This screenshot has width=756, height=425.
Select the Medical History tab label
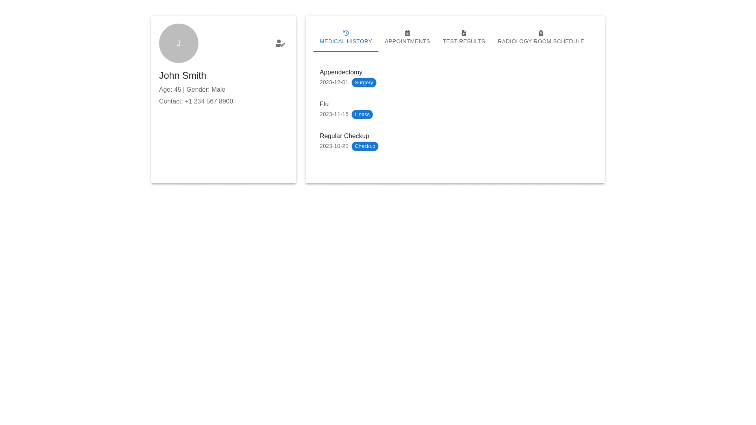click(346, 41)
